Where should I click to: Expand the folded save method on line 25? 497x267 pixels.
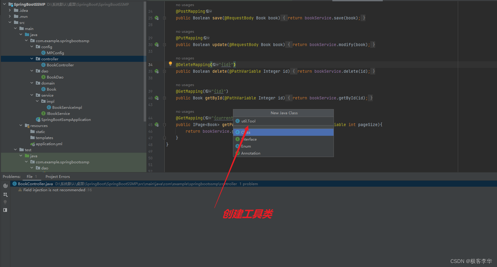[164, 18]
